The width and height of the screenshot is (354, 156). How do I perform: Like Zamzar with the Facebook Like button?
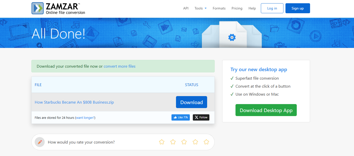[x=181, y=117]
